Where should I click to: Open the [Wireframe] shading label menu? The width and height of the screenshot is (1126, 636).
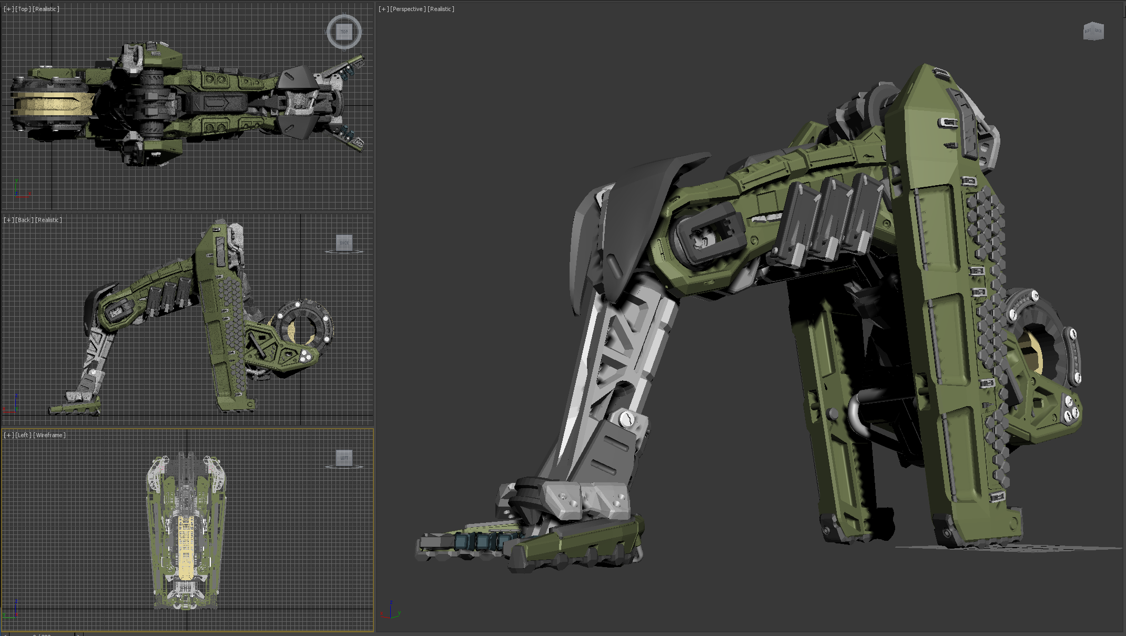[49, 435]
